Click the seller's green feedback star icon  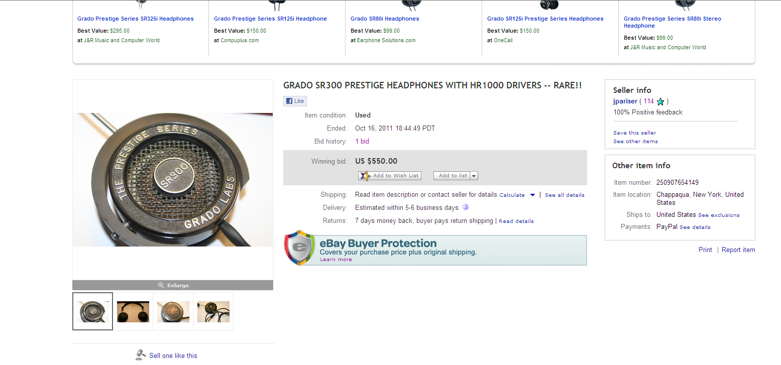coord(660,101)
